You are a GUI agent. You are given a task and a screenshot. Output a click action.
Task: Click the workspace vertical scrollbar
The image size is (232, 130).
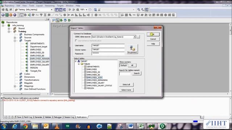coord(231,58)
